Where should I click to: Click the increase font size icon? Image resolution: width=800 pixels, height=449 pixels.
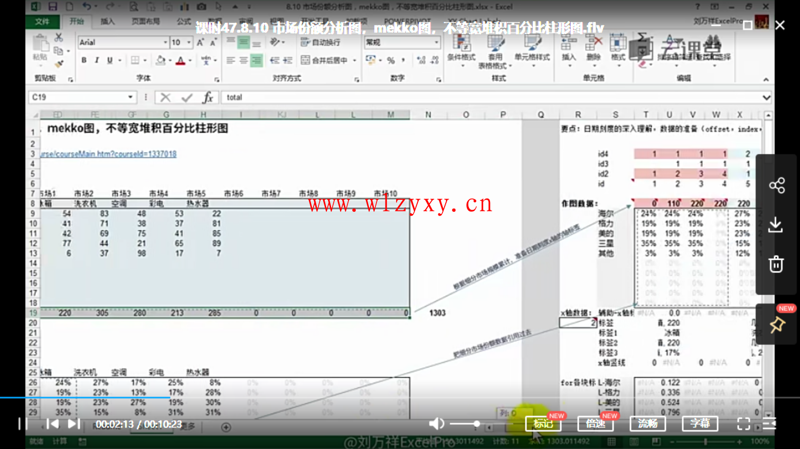tap(200, 42)
